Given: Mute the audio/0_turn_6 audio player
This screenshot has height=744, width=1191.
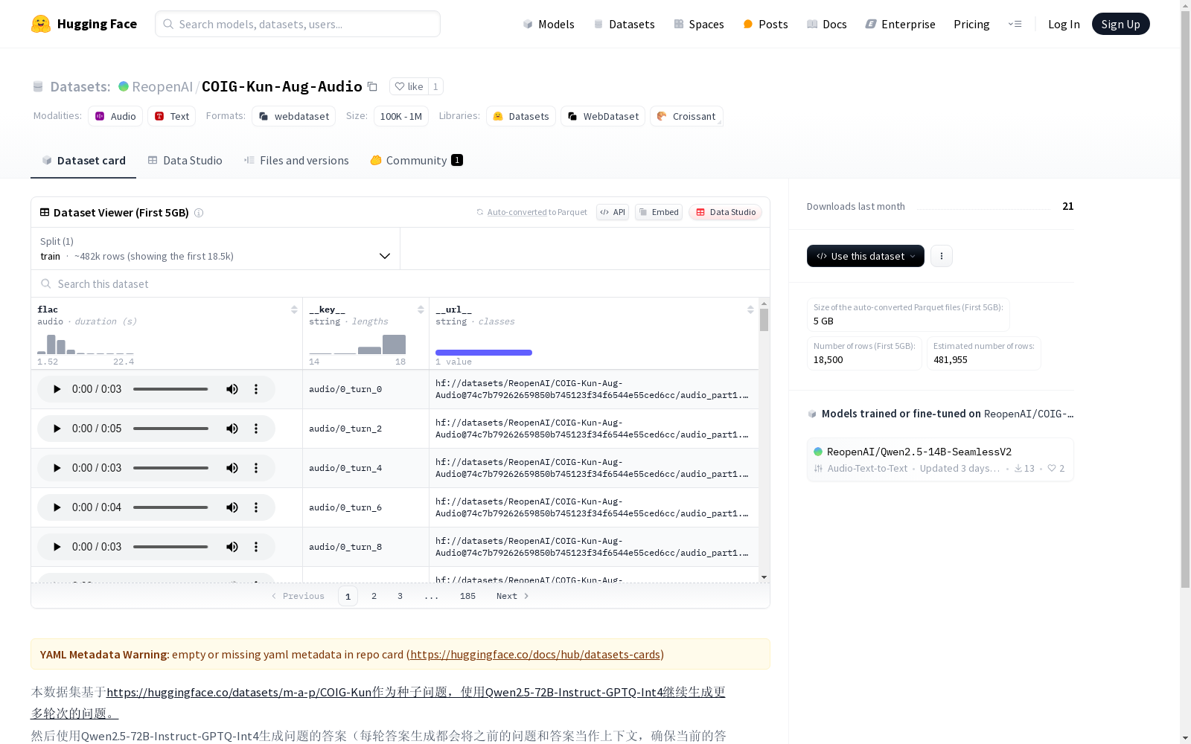Looking at the screenshot, I should pos(232,507).
